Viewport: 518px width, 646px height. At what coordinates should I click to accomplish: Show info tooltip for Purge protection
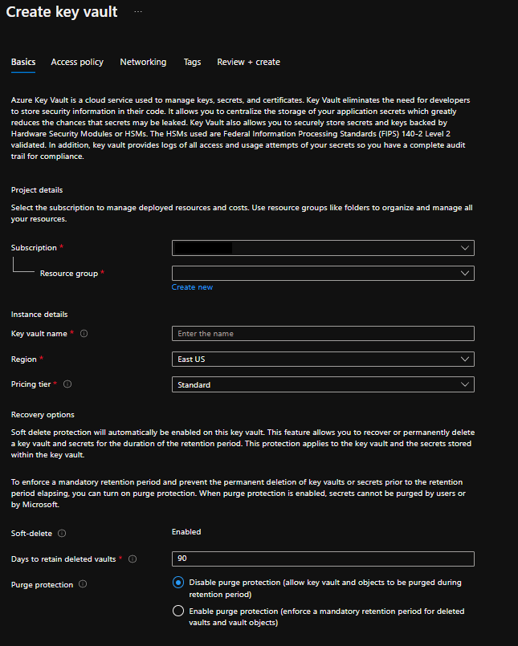click(x=83, y=583)
